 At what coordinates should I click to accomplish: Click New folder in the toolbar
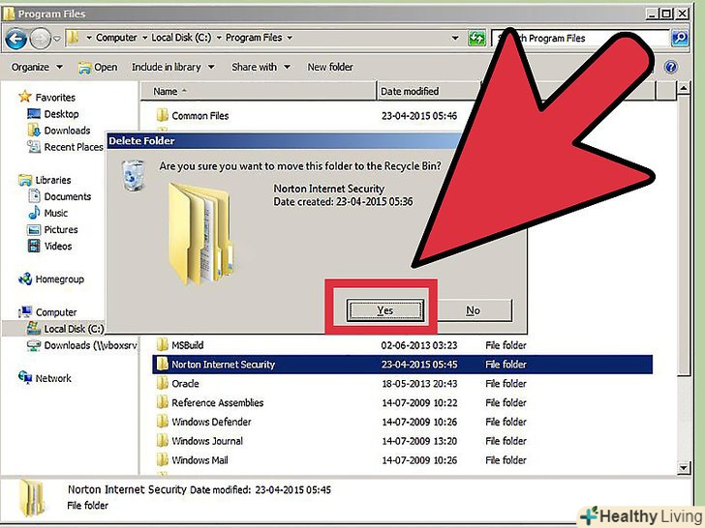tap(330, 68)
